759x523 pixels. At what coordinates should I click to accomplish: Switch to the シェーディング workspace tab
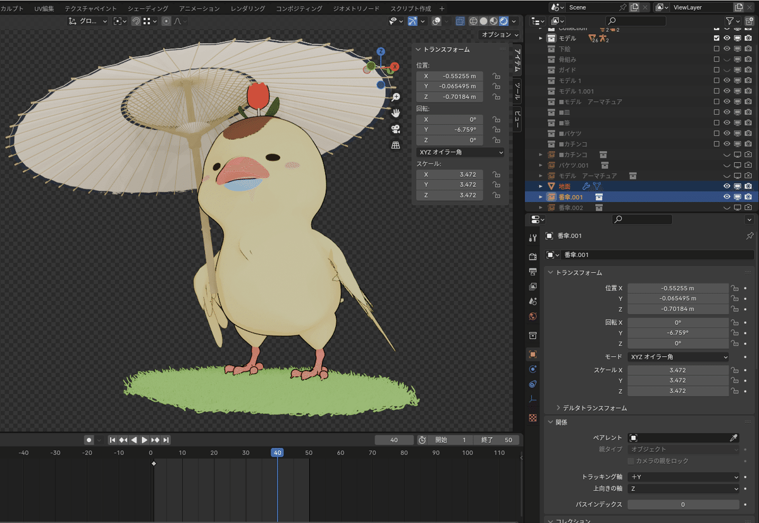pyautogui.click(x=148, y=9)
